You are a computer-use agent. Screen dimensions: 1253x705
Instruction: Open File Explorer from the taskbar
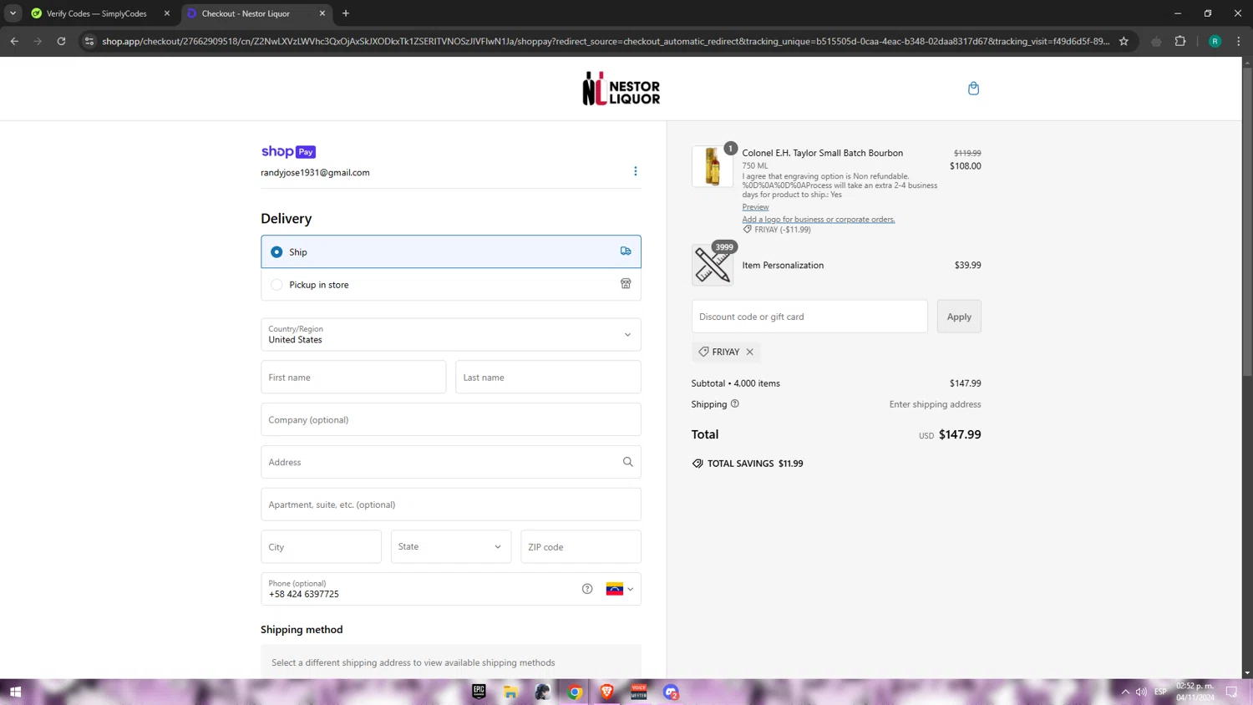(x=510, y=692)
